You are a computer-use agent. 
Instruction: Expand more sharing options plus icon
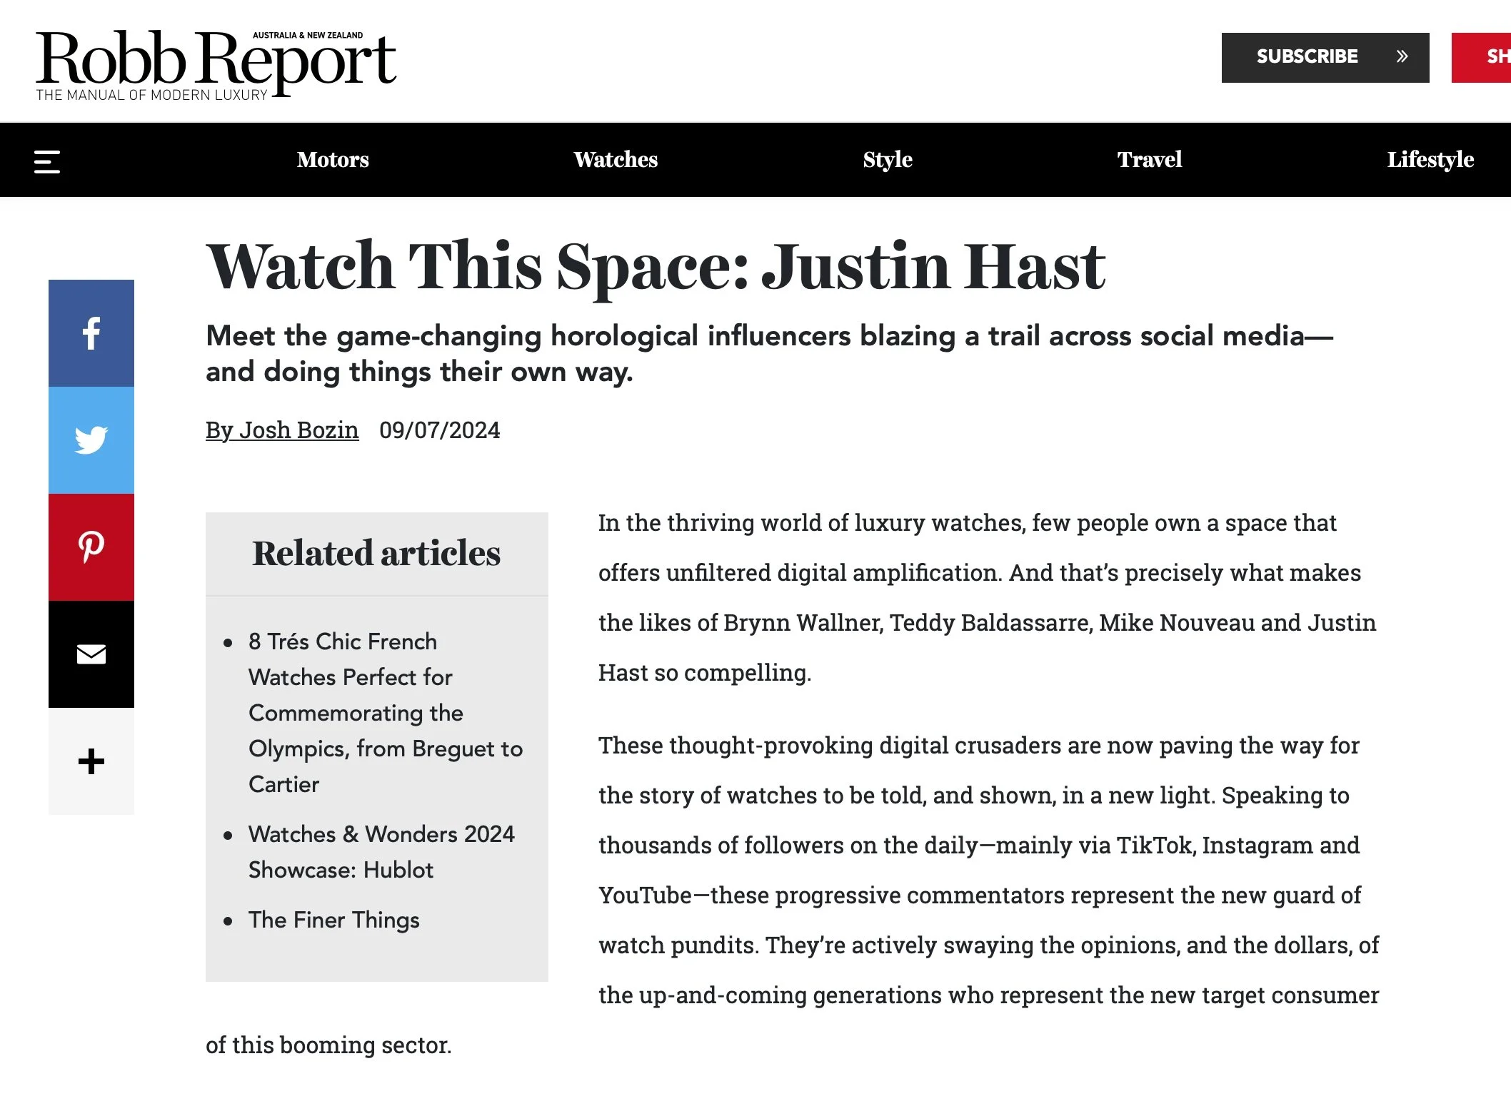pyautogui.click(x=91, y=761)
